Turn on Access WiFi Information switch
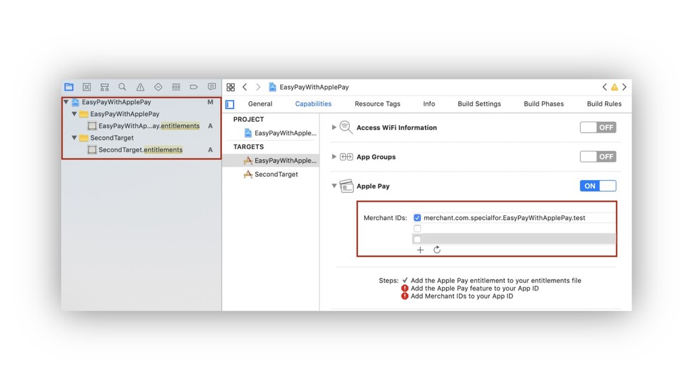This screenshot has height=390, width=693. click(598, 127)
